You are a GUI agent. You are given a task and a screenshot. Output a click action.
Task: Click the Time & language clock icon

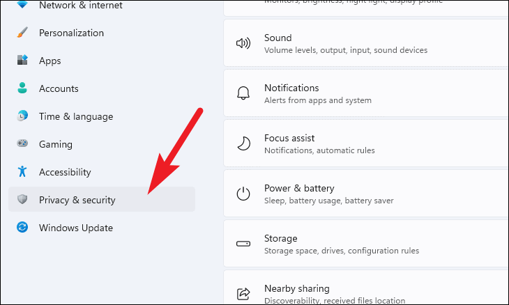[22, 116]
